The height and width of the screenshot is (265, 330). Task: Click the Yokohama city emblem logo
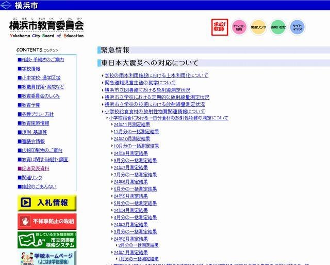(x=6, y=5)
